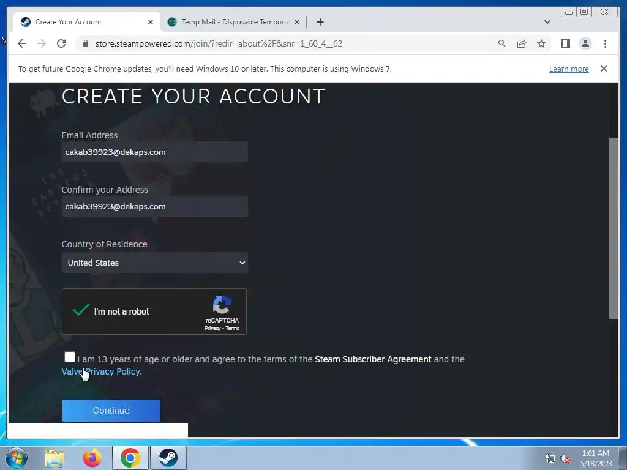Click the muted volume tray icon
Screen dimensions: 627x470
pos(565,459)
